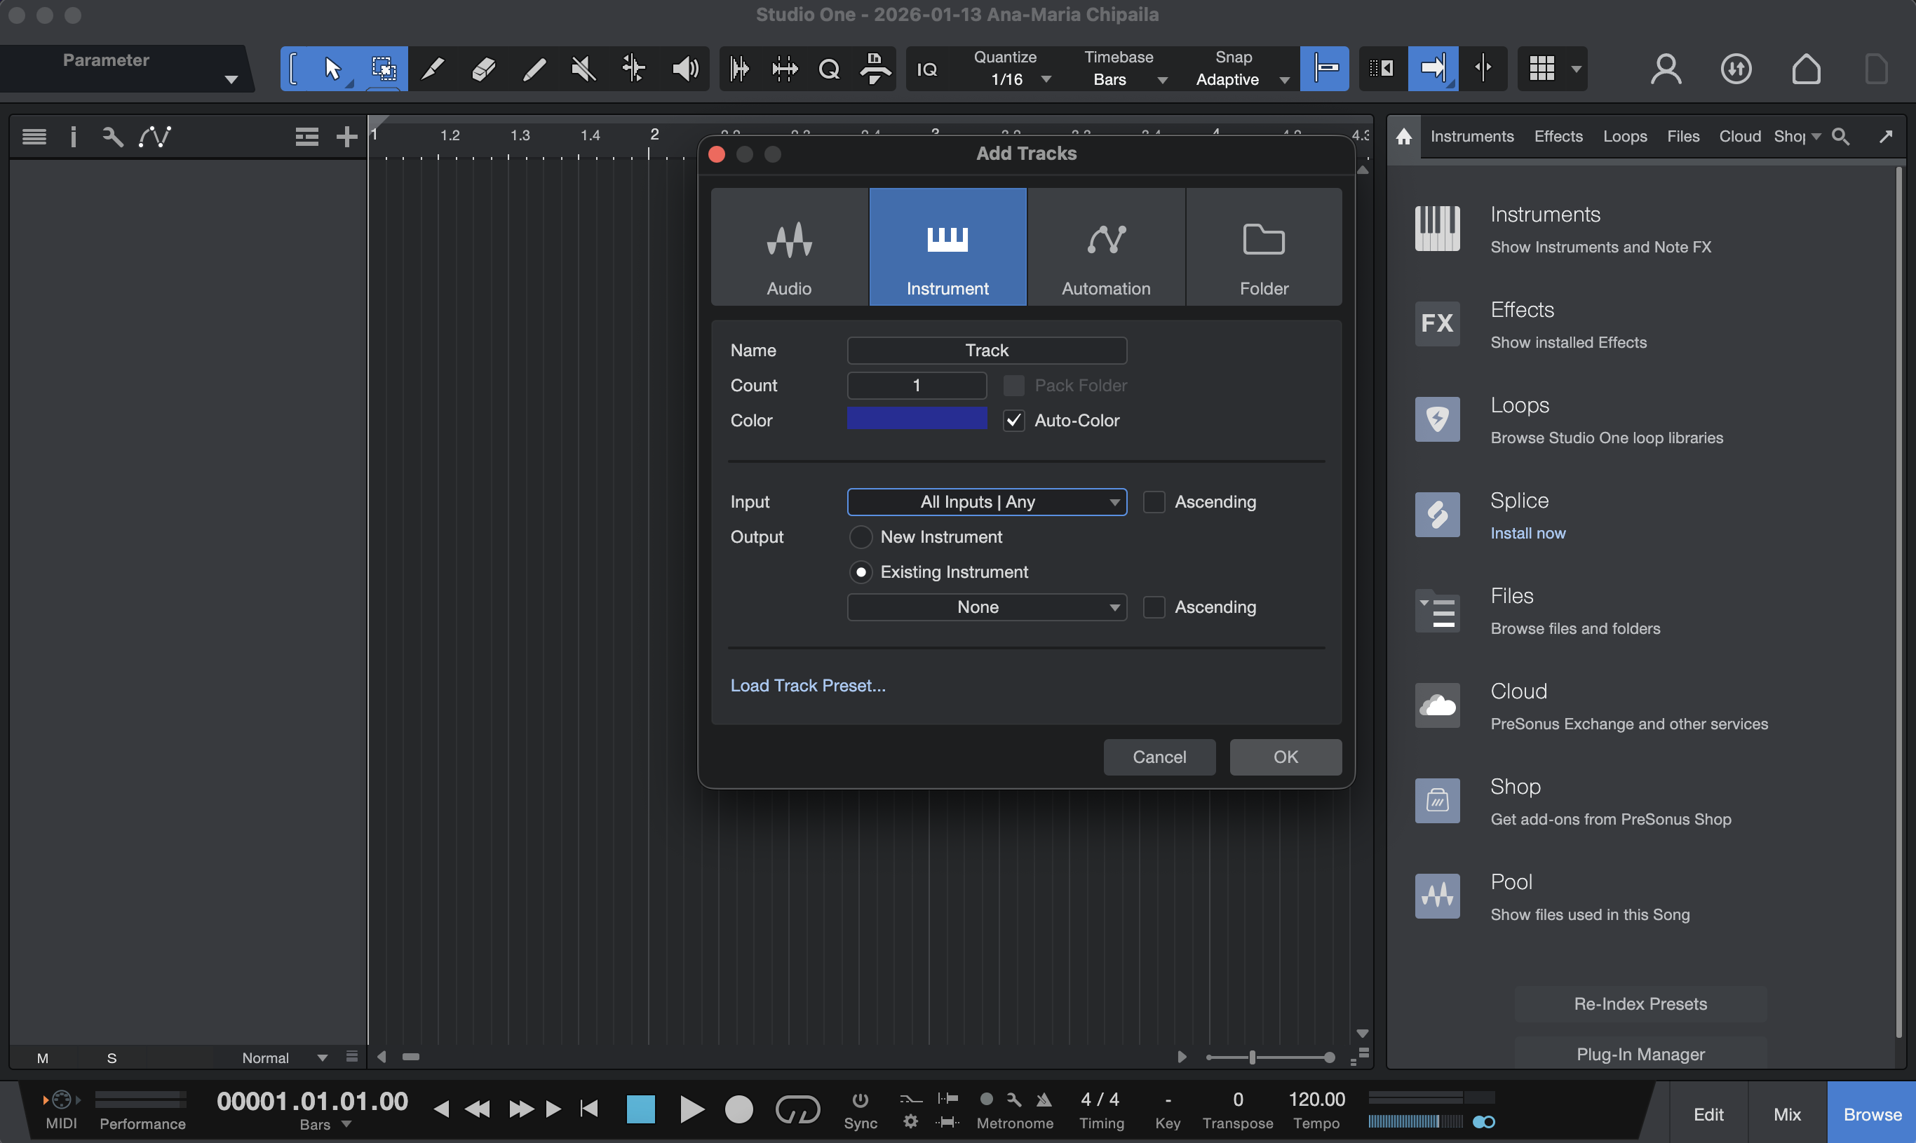Select the New Instrument radio button
1916x1143 pixels.
click(861, 537)
